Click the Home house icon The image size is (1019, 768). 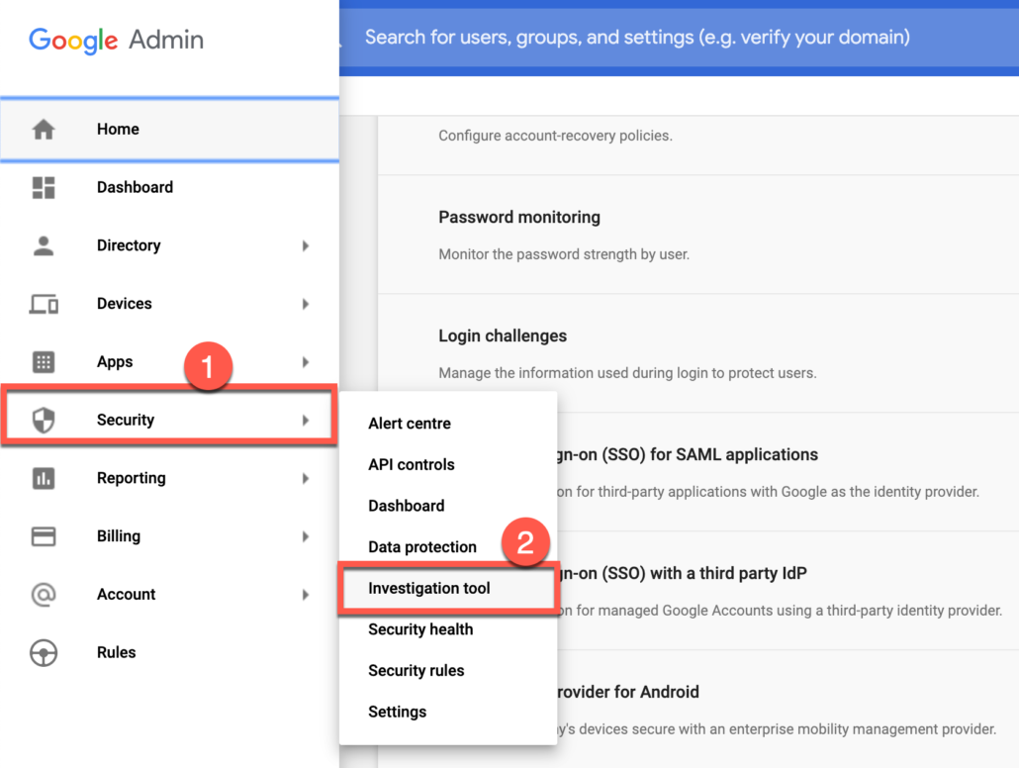[44, 129]
